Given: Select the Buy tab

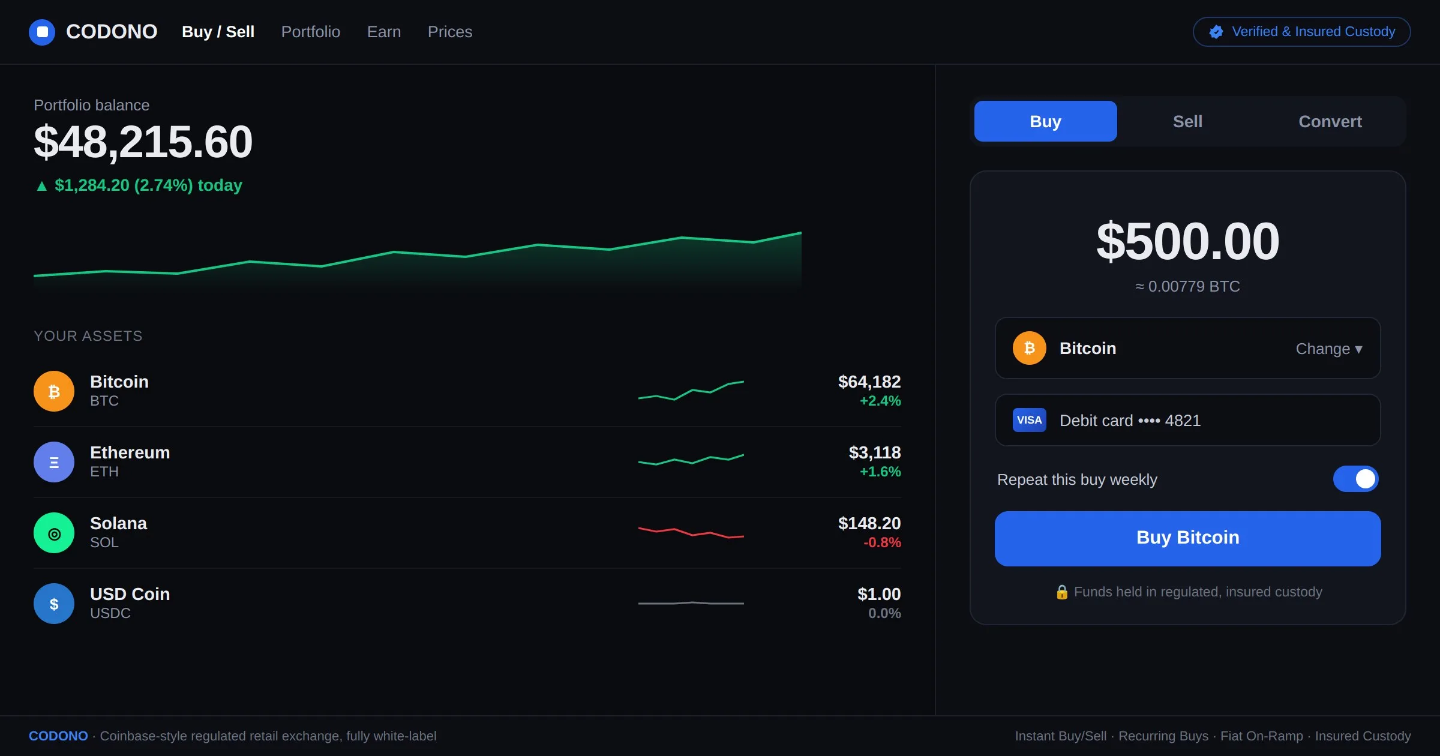Looking at the screenshot, I should click(1046, 121).
